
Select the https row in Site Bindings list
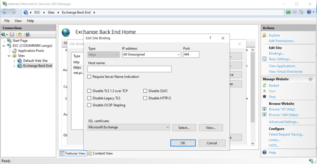77,67
